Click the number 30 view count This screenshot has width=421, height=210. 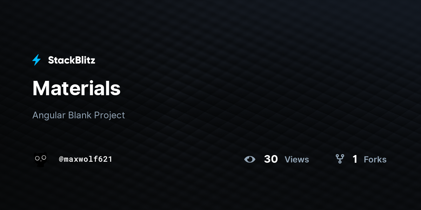pos(271,159)
